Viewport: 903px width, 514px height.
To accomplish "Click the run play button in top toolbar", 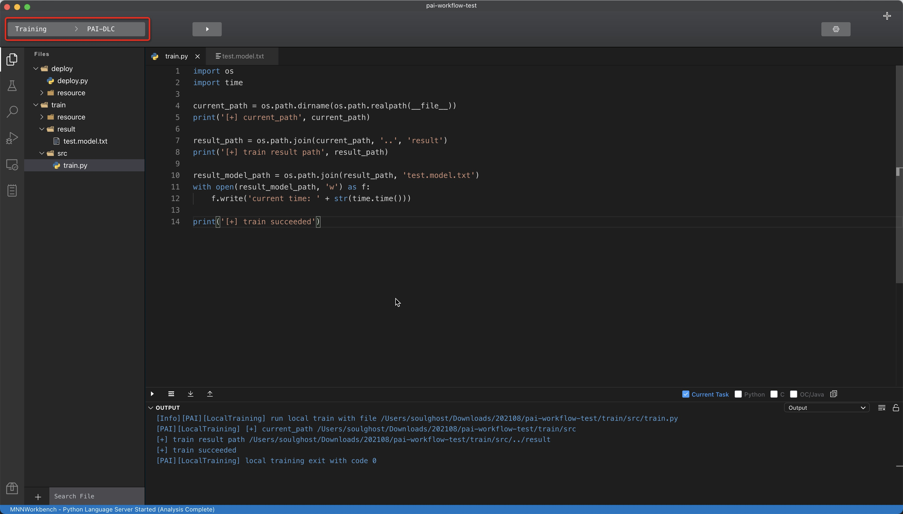I will point(207,29).
